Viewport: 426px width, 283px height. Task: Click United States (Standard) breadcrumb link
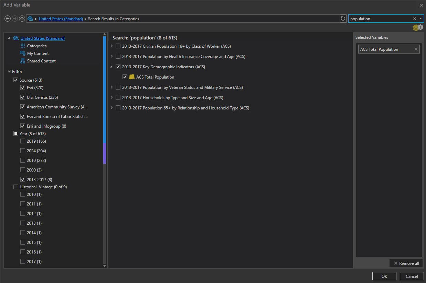[61, 19]
